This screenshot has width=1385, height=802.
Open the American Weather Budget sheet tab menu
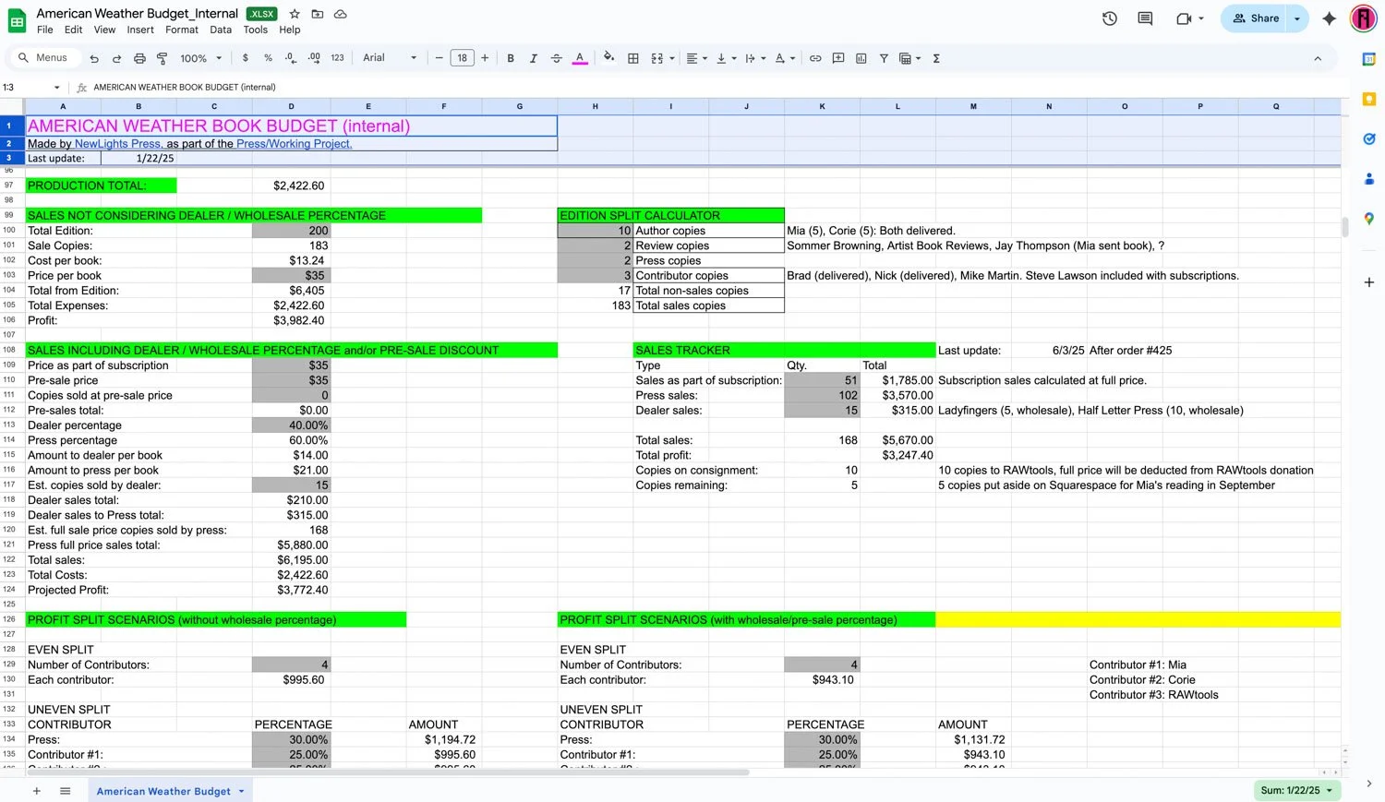[x=240, y=791]
